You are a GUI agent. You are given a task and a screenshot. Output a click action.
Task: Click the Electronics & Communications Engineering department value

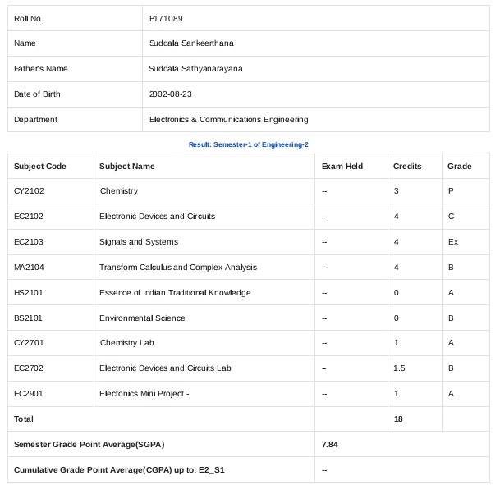tap(228, 119)
